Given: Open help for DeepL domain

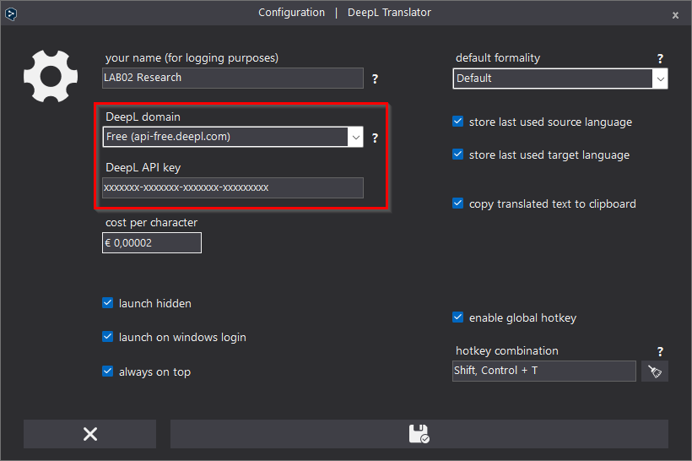Looking at the screenshot, I should (375, 138).
